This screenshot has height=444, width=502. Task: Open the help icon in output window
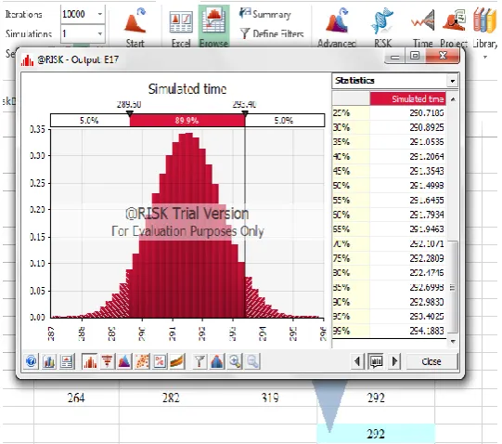pos(31,361)
